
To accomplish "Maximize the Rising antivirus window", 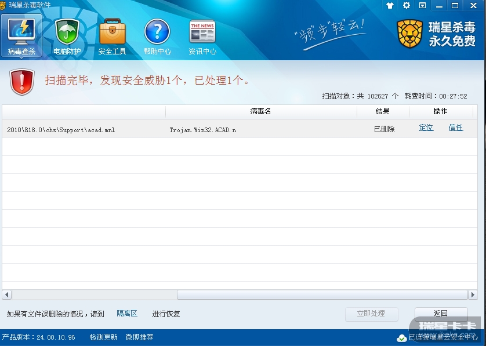I will 455,6.
